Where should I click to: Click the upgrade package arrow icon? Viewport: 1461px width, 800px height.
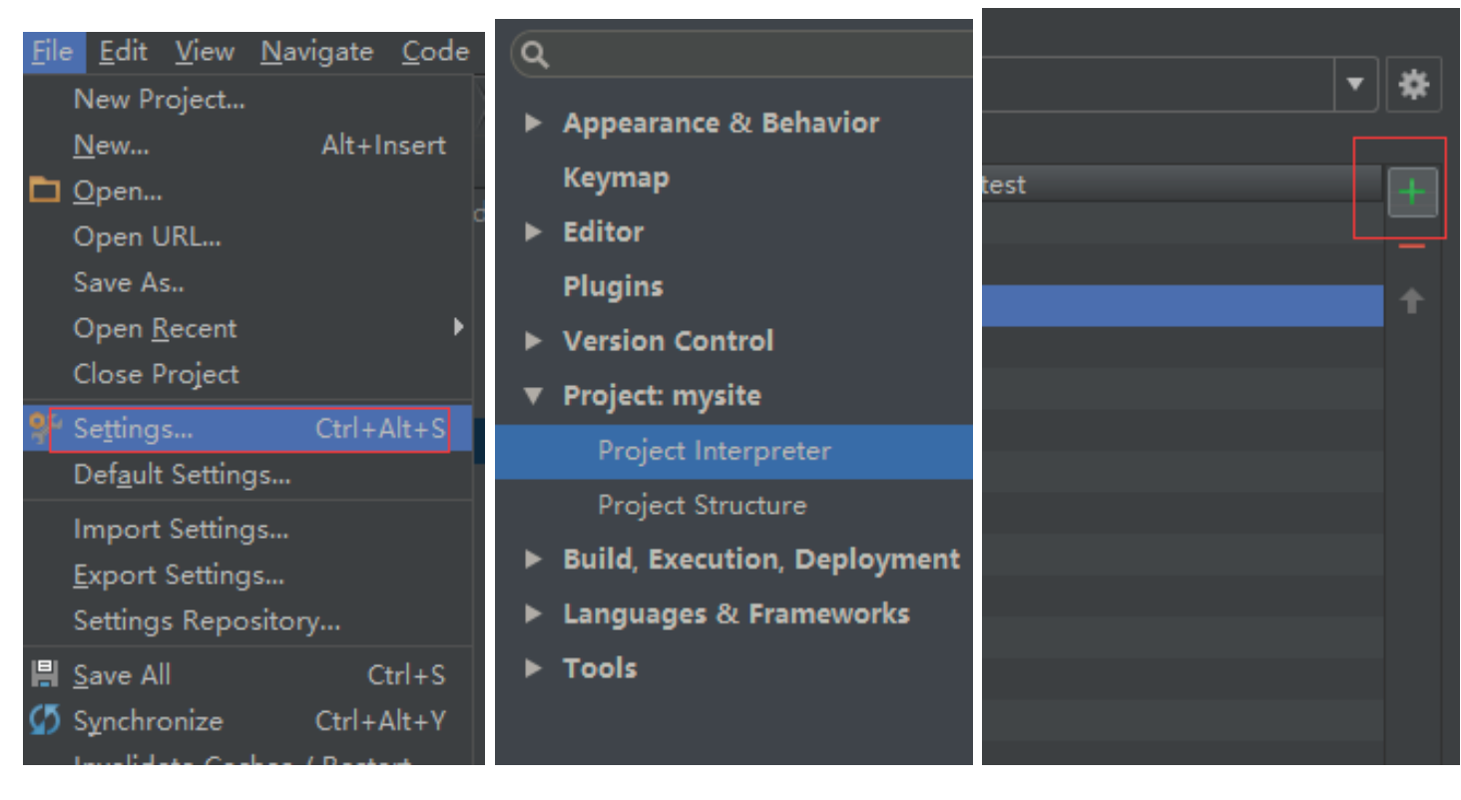tap(1411, 300)
